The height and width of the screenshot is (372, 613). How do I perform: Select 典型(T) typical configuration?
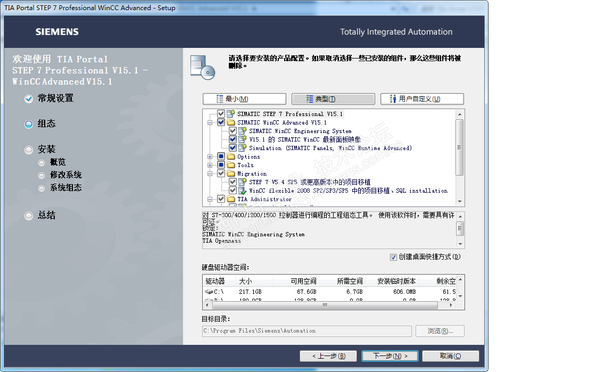(x=333, y=99)
